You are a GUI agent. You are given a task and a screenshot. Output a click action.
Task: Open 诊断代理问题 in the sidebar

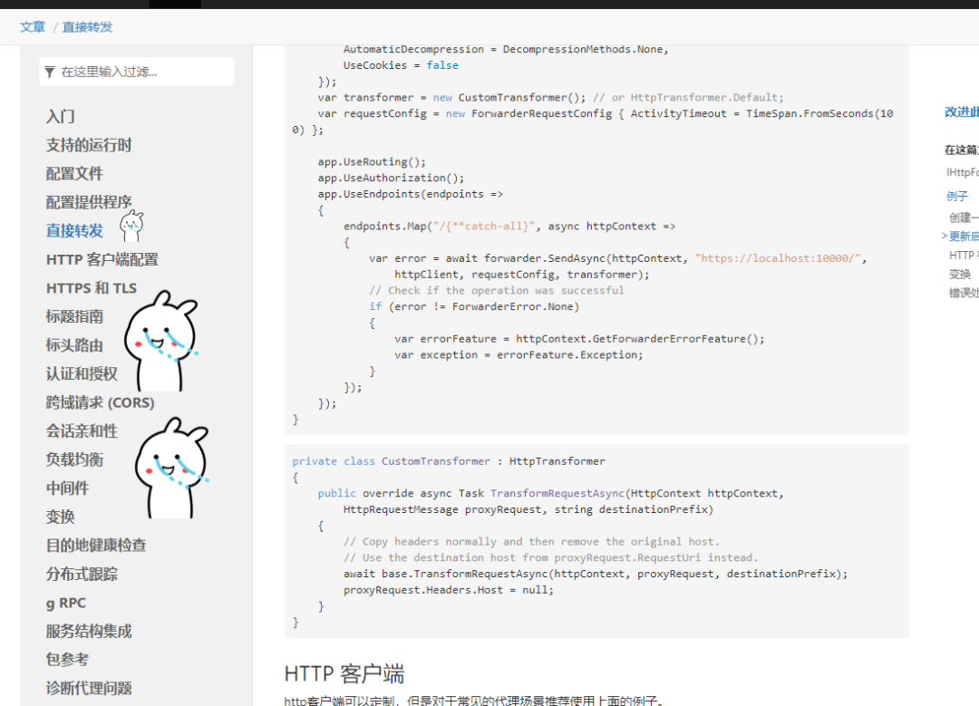[x=89, y=688]
